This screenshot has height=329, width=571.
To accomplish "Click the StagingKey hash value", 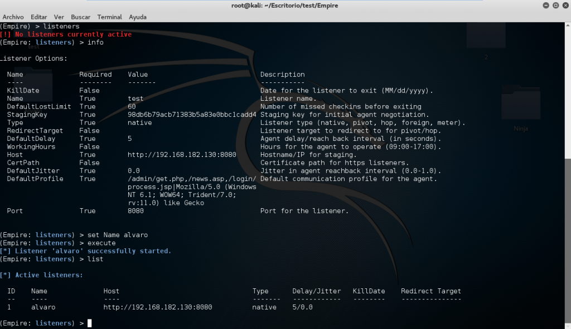I will tap(192, 115).
